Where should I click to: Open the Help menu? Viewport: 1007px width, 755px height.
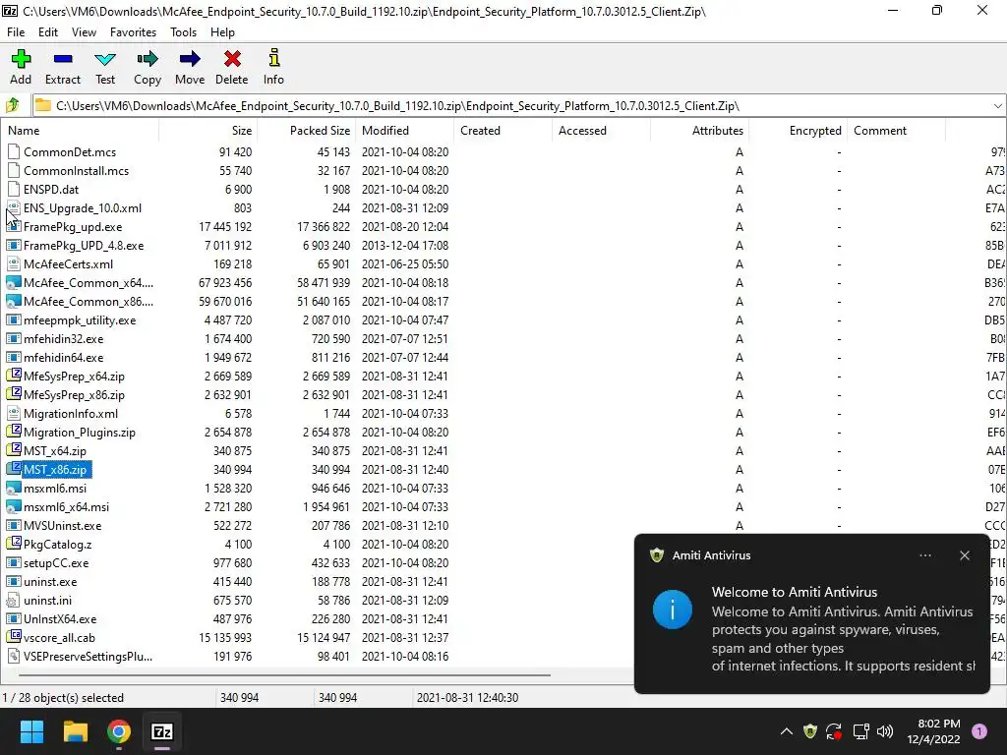coord(223,32)
